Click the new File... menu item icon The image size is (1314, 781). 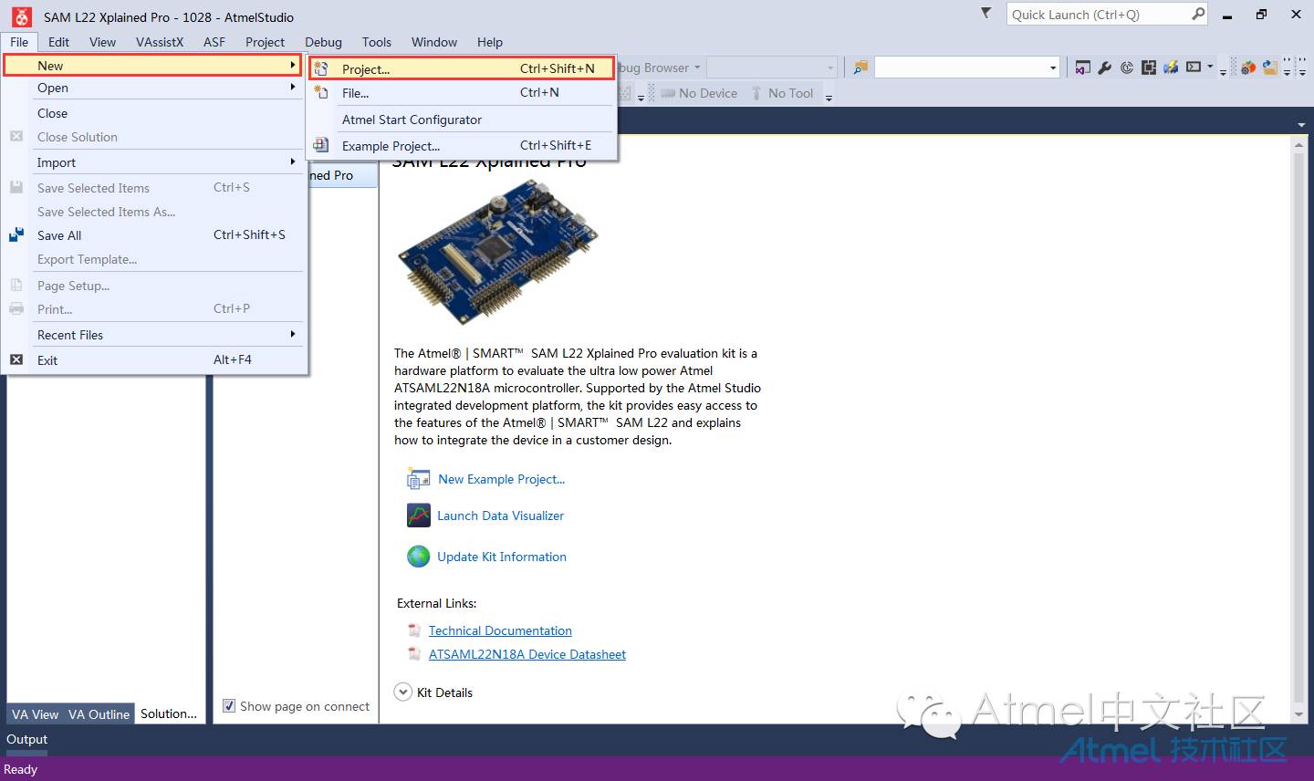[321, 92]
